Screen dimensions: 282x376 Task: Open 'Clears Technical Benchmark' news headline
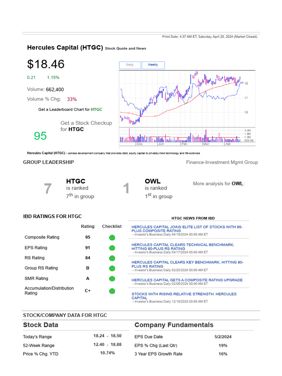click(x=182, y=246)
